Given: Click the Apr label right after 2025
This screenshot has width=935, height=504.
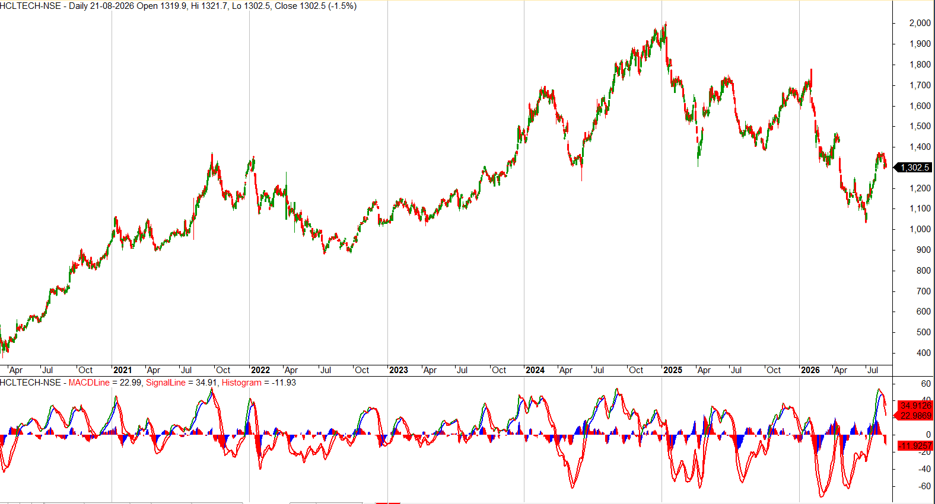Looking at the screenshot, I should [704, 370].
